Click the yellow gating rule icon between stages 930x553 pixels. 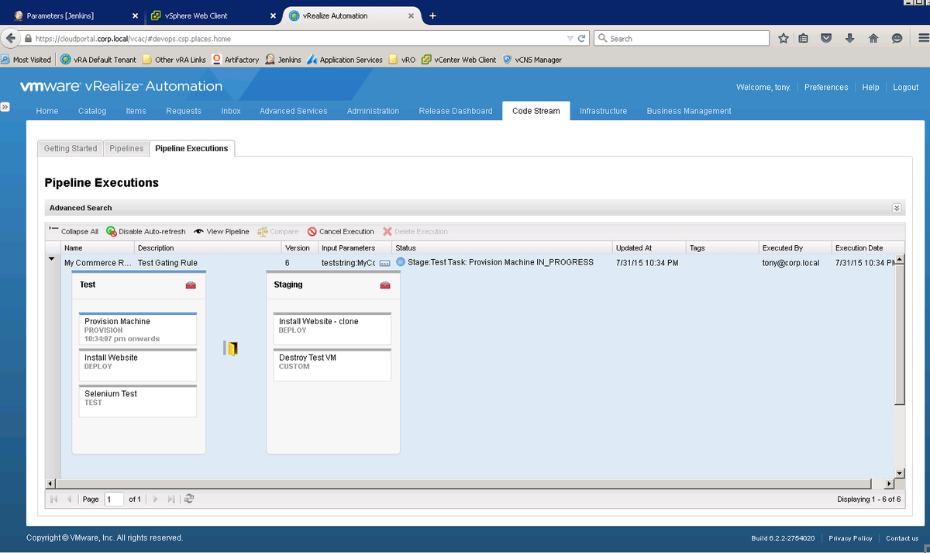(x=231, y=348)
